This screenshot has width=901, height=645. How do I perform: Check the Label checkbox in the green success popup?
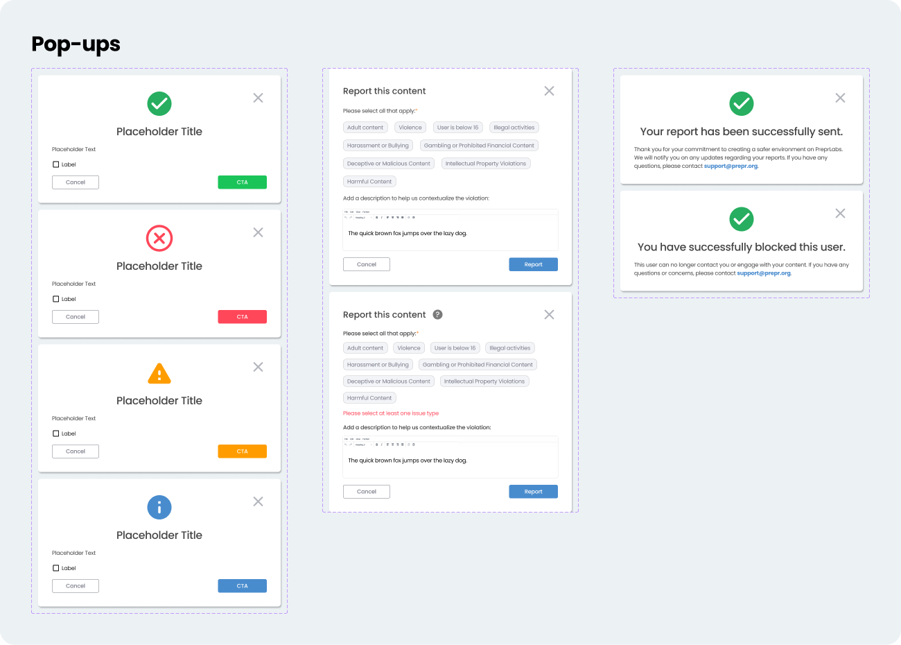56,164
